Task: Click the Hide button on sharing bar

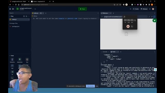Action: [x=97, y=86]
